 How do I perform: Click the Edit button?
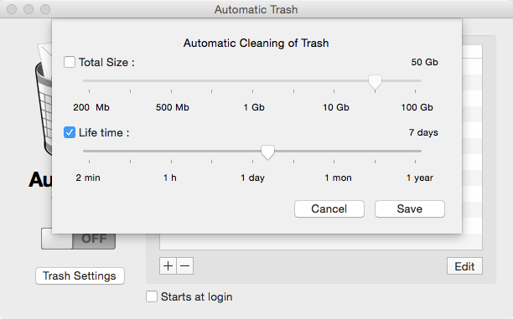(464, 266)
